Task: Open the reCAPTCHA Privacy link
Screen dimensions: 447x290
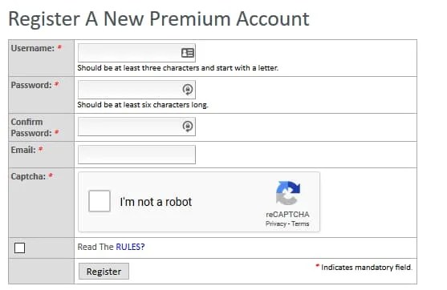Action: point(276,224)
